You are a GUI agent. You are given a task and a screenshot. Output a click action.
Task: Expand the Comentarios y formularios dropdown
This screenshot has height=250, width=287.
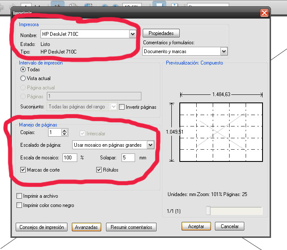(224, 51)
